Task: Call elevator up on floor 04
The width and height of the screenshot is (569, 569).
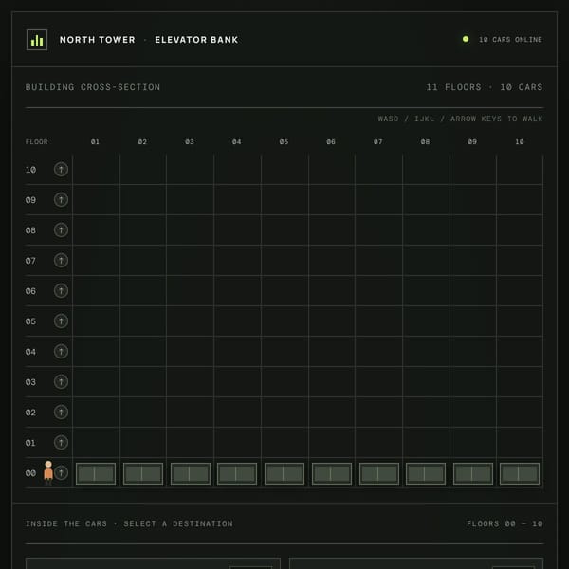Action: [x=61, y=351]
